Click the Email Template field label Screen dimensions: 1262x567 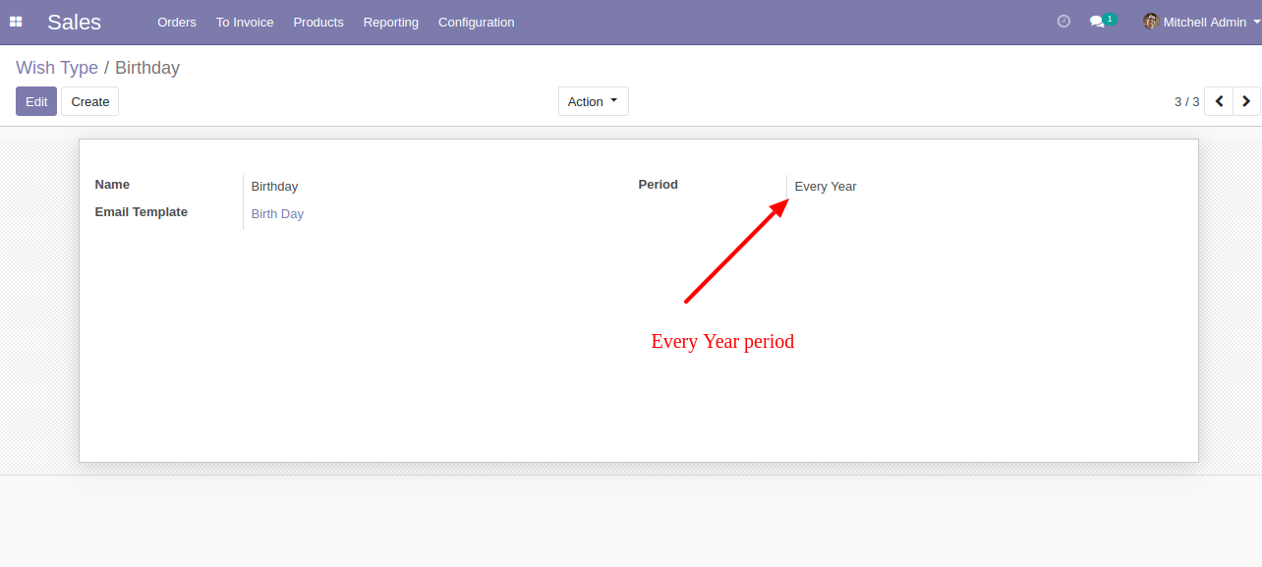pos(142,211)
